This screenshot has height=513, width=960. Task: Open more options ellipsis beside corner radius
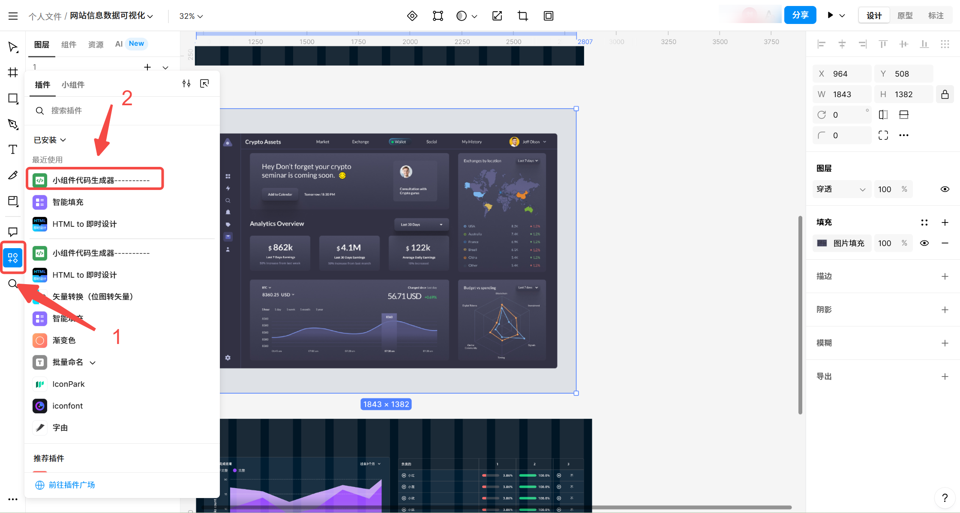(904, 135)
